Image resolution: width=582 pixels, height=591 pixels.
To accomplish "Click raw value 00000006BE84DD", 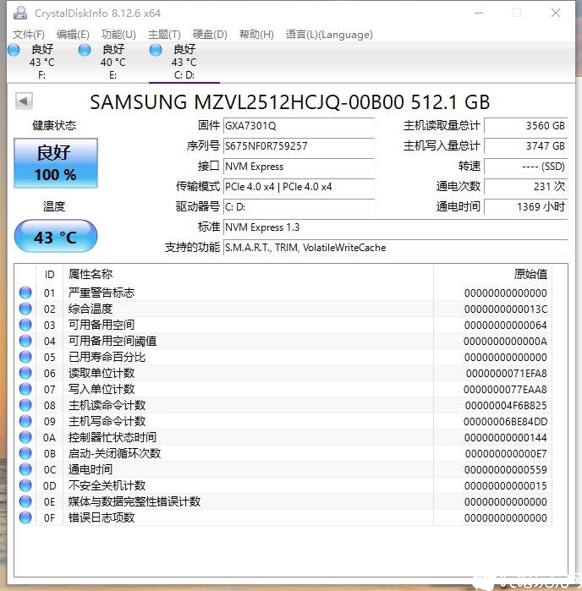I will [x=505, y=421].
